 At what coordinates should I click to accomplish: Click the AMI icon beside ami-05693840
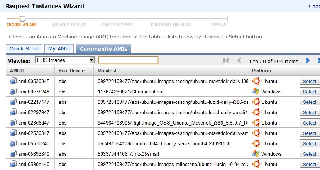point(13,154)
